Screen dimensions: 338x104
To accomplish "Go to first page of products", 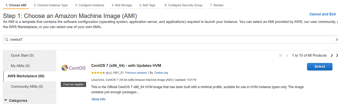I will point(281,55).
